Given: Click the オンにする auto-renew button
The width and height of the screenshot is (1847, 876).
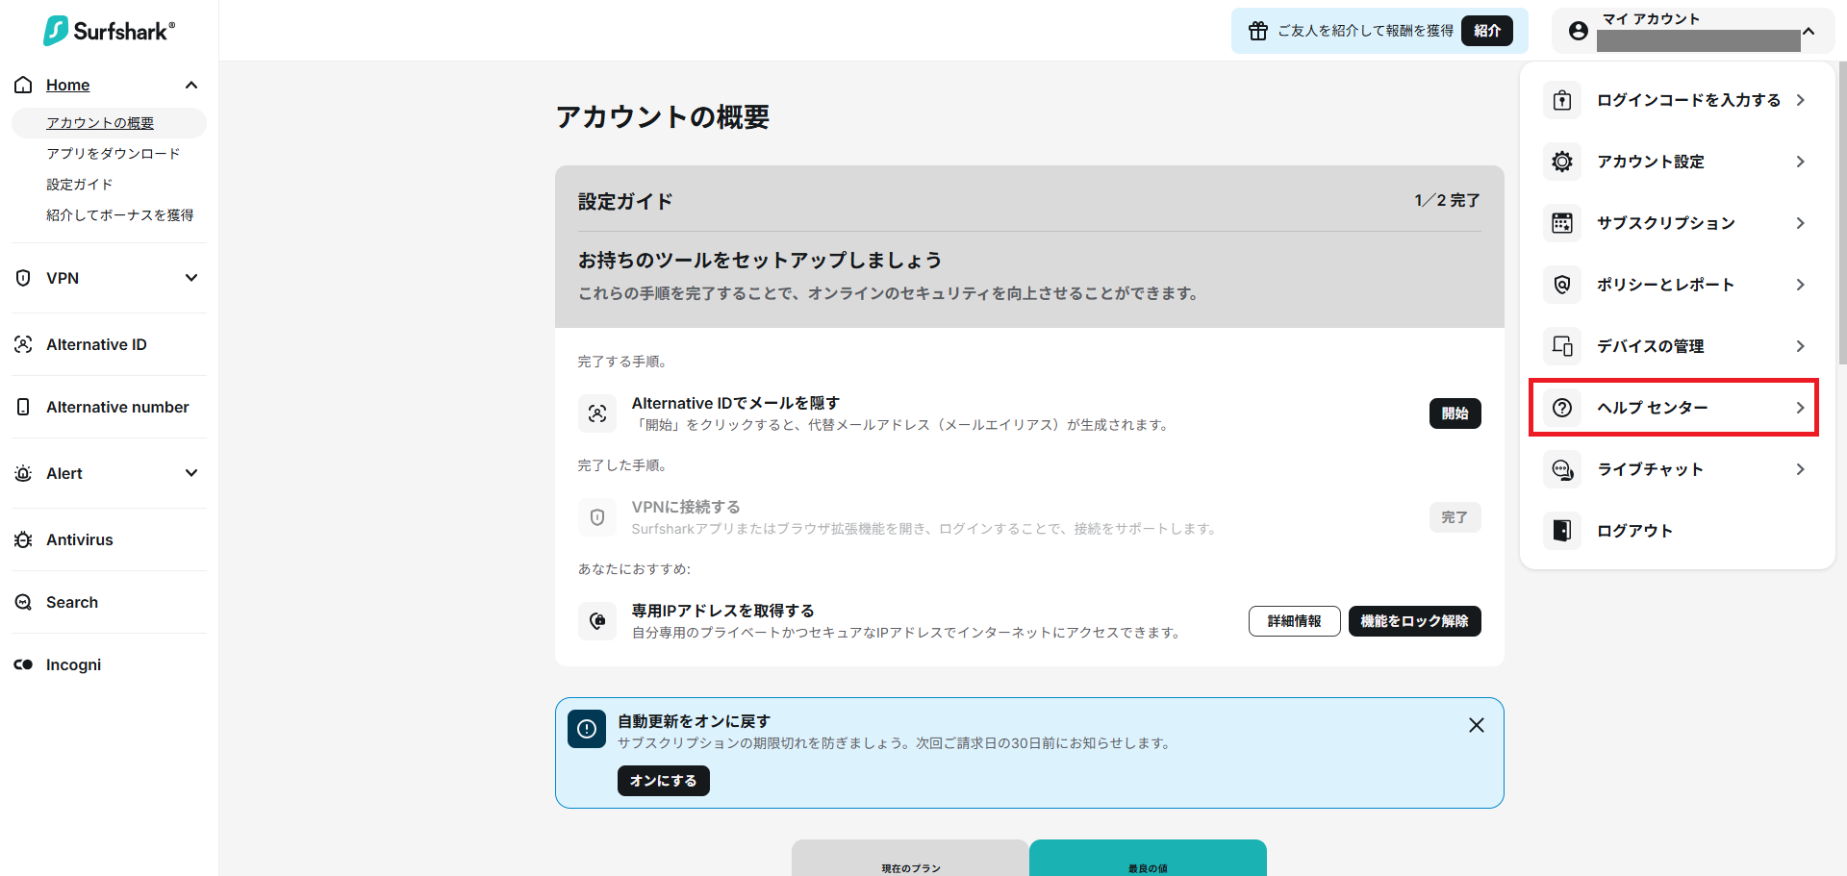Looking at the screenshot, I should point(664,781).
